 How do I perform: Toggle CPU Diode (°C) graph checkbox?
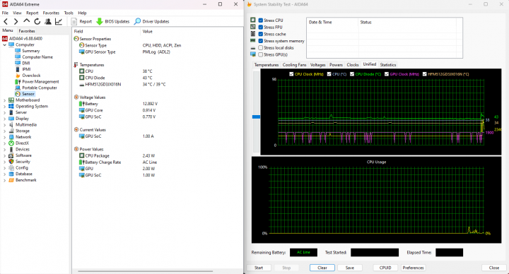(352, 74)
